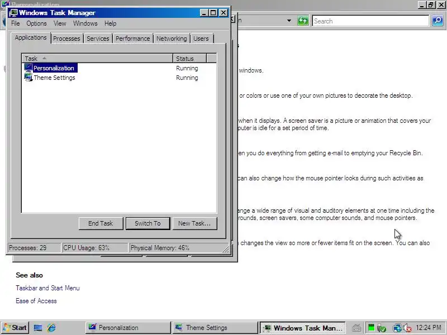Open the address bar dropdown arrow in Personalization window

(x=289, y=21)
